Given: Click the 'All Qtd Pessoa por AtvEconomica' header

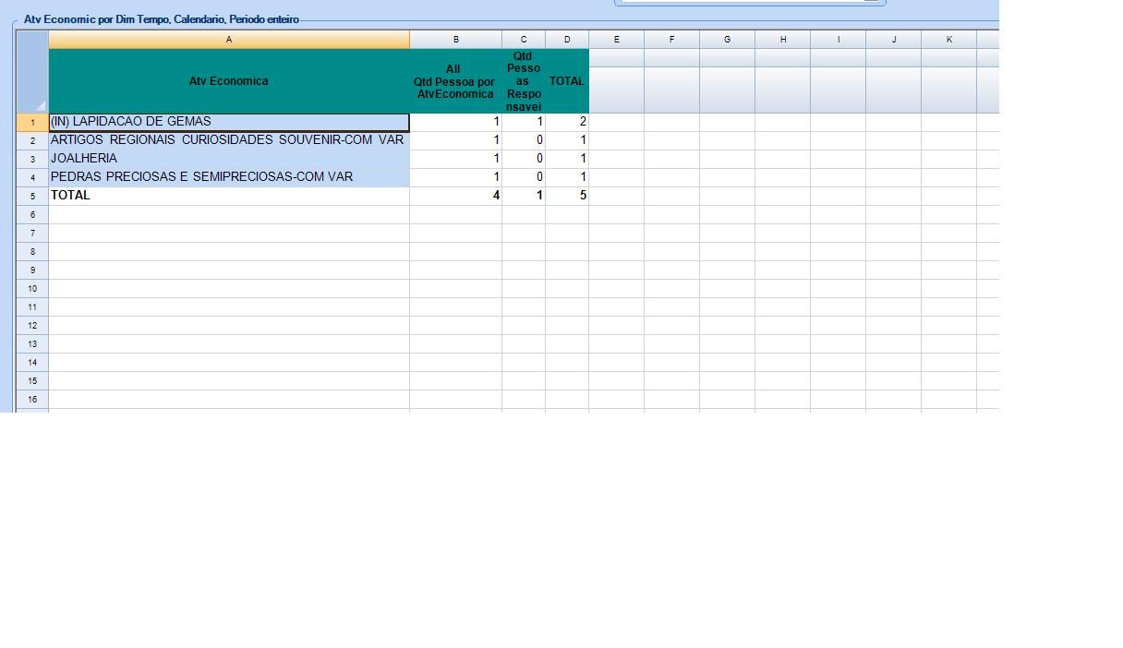Looking at the screenshot, I should (456, 81).
